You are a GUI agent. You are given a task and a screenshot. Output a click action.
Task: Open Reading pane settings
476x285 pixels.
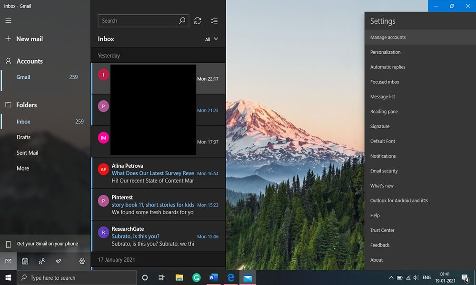[x=420, y=112]
